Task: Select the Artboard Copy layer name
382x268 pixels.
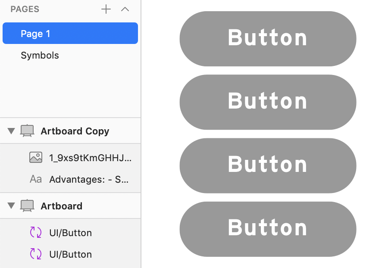Action: tap(75, 131)
